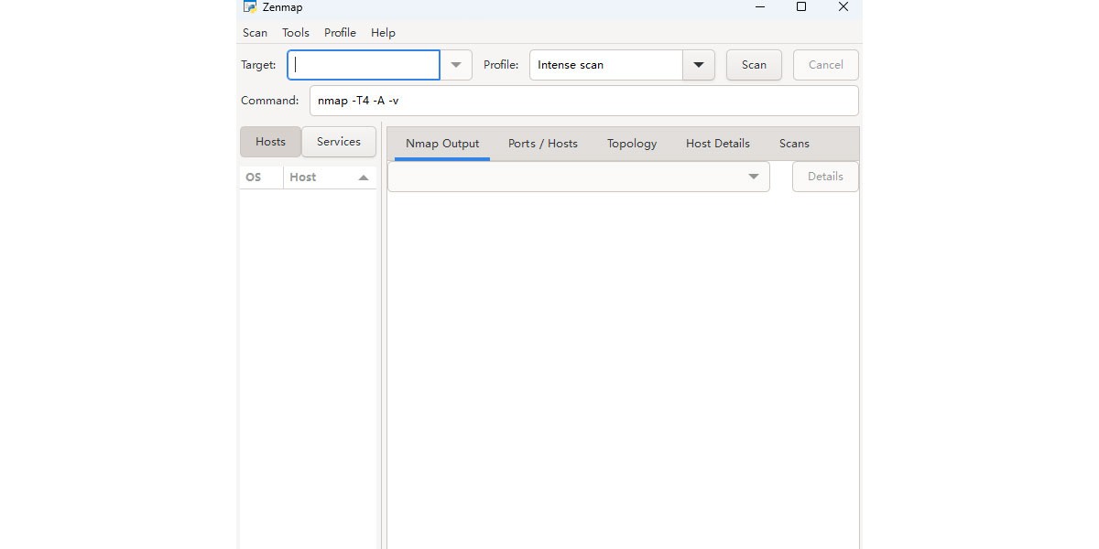This screenshot has width=1099, height=549.
Task: Switch to the Ports / Hosts tab
Action: pyautogui.click(x=543, y=144)
